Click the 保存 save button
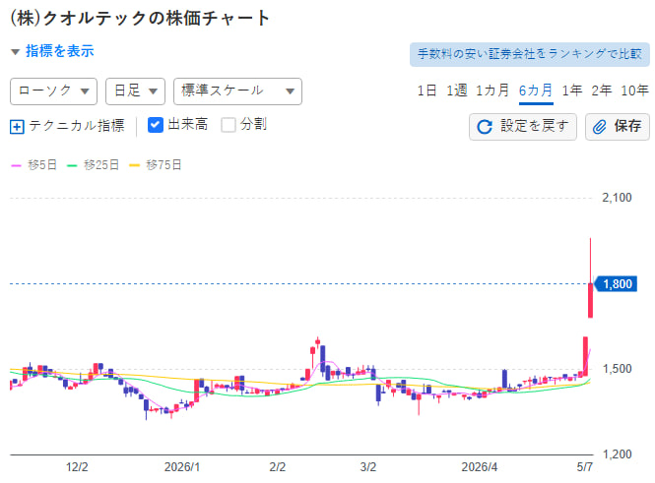655x483 pixels. (618, 126)
